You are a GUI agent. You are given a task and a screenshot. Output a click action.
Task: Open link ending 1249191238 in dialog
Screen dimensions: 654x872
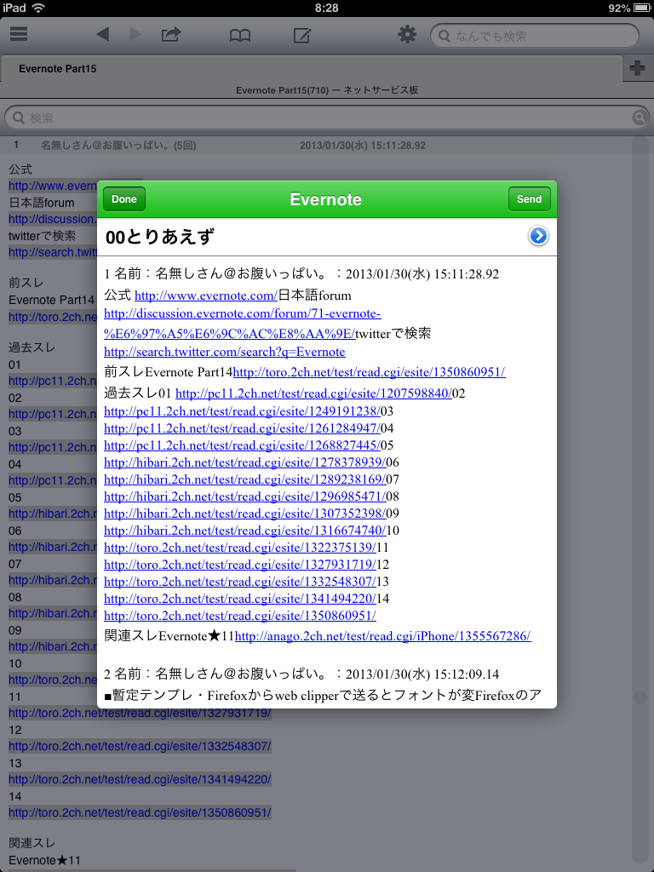tap(242, 411)
